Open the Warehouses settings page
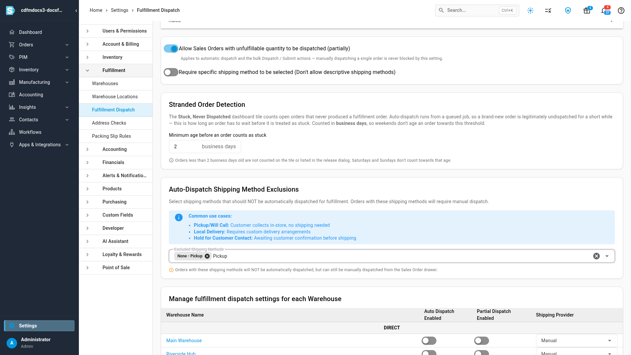The height and width of the screenshot is (355, 631). 116,83
